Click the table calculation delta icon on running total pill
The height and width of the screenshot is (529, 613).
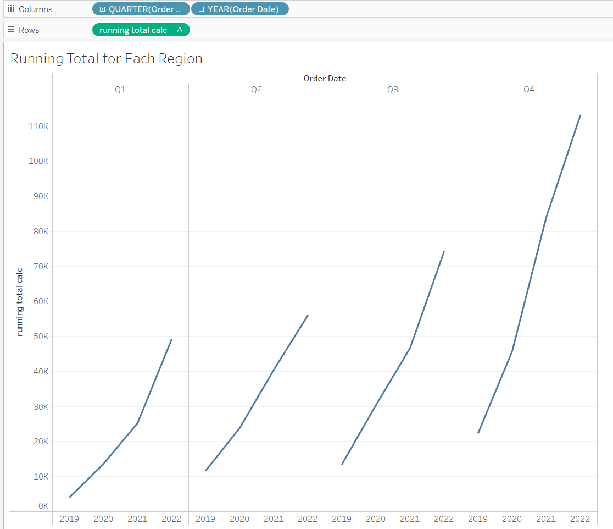click(x=180, y=30)
